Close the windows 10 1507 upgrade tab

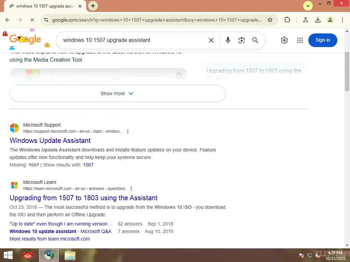80,6
